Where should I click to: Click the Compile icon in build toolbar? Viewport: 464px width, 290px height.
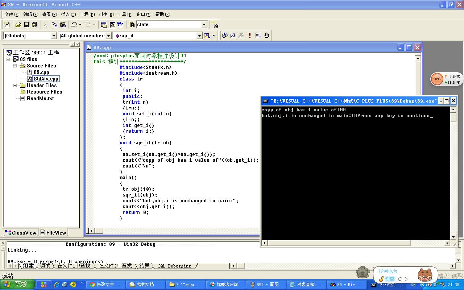(225, 36)
